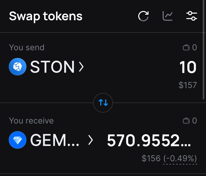Click the Swap tokens heading
Viewport: 206px width, 176px height.
tap(46, 16)
